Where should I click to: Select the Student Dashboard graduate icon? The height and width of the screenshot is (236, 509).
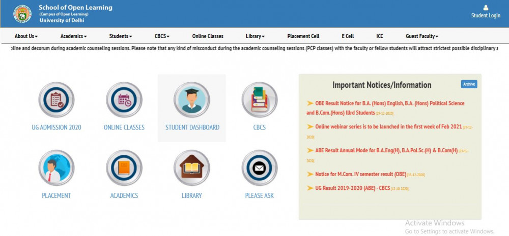192,99
